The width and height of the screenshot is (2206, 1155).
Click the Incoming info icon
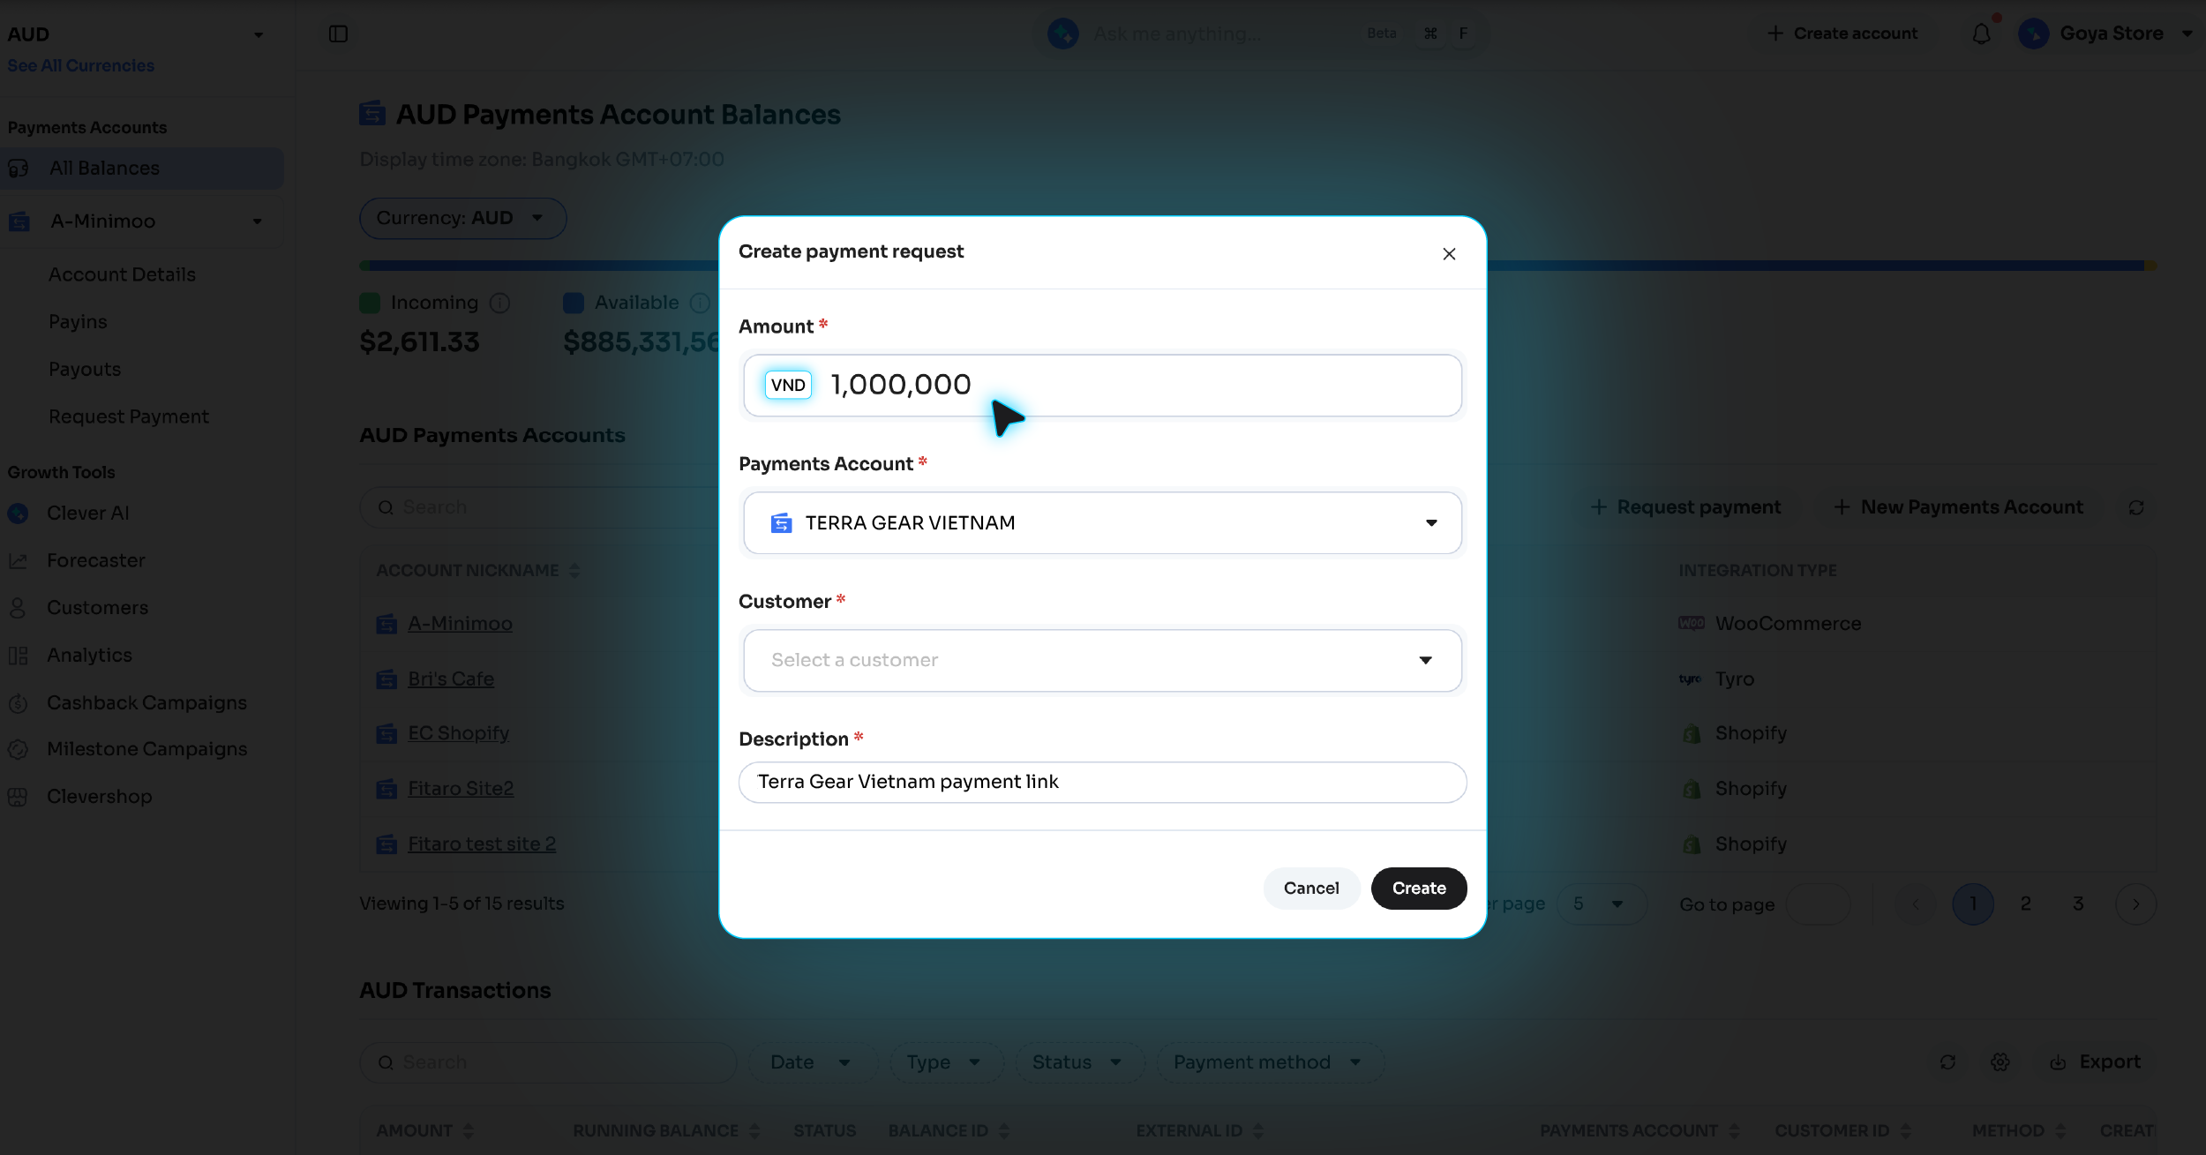(499, 304)
